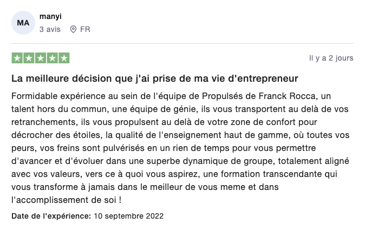Click the word "Formidable" in the review
Screen dimensions: 365x230
pos(35,96)
